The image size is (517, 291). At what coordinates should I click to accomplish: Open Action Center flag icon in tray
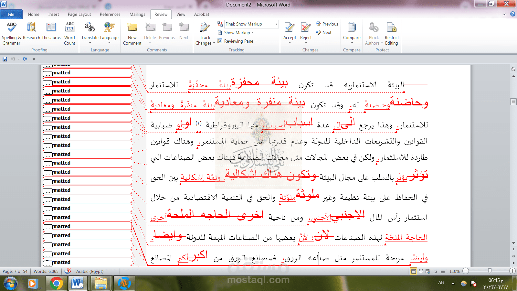point(474,284)
